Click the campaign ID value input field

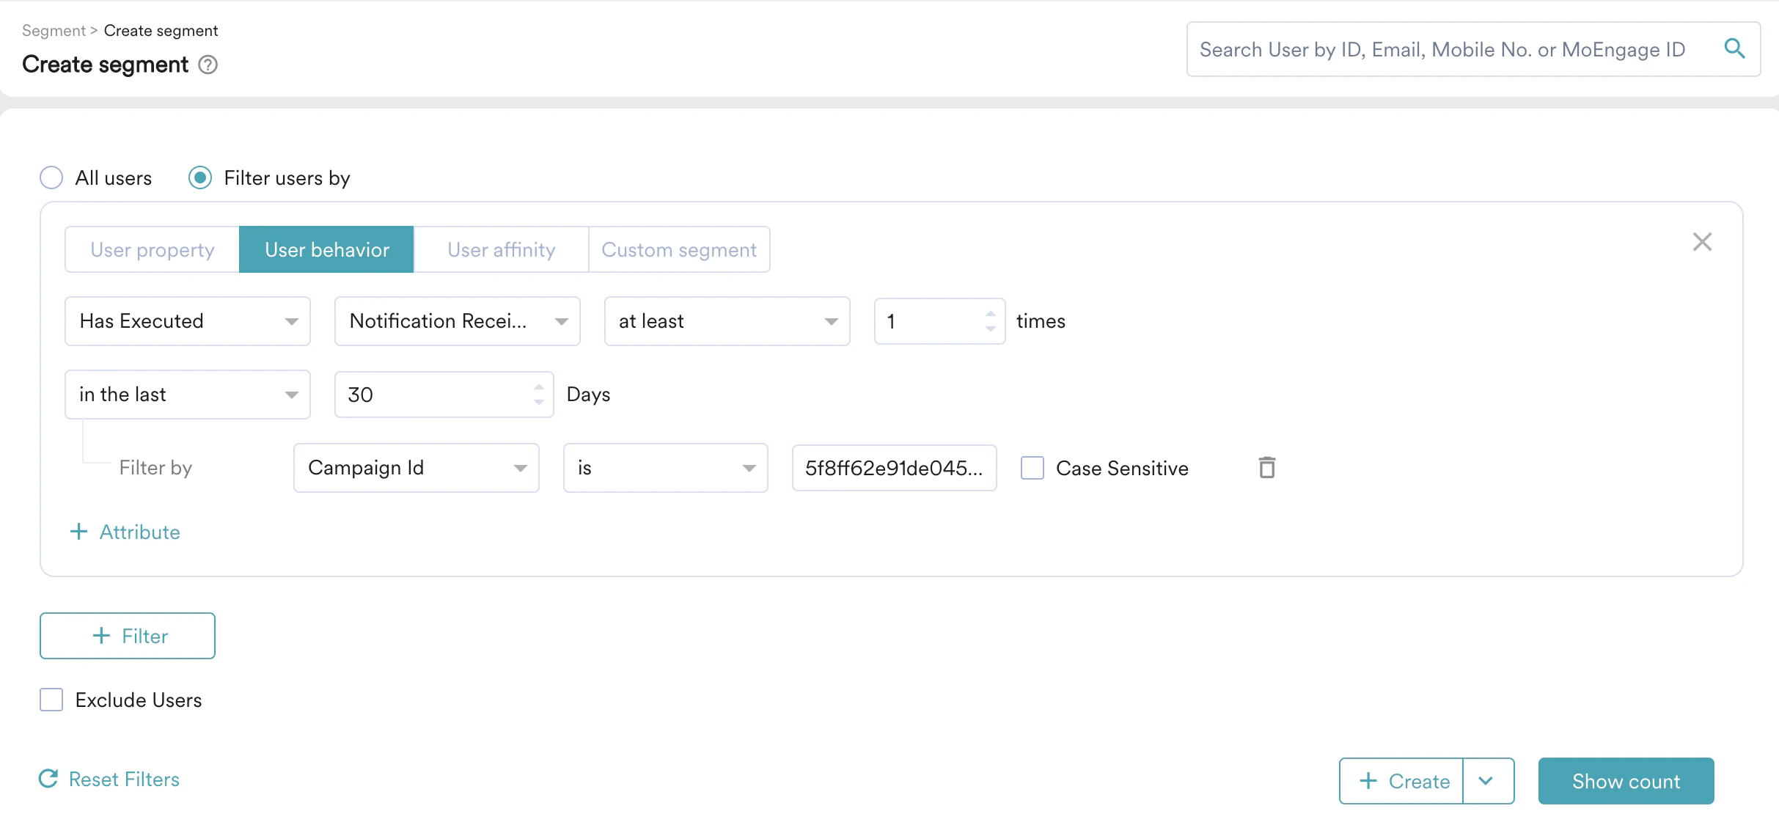pyautogui.click(x=893, y=468)
